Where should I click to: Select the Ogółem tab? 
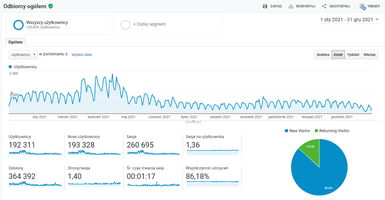click(x=15, y=42)
